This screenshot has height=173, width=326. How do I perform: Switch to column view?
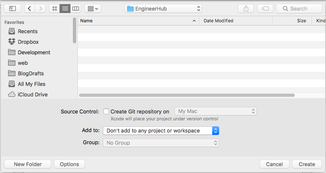[75, 9]
